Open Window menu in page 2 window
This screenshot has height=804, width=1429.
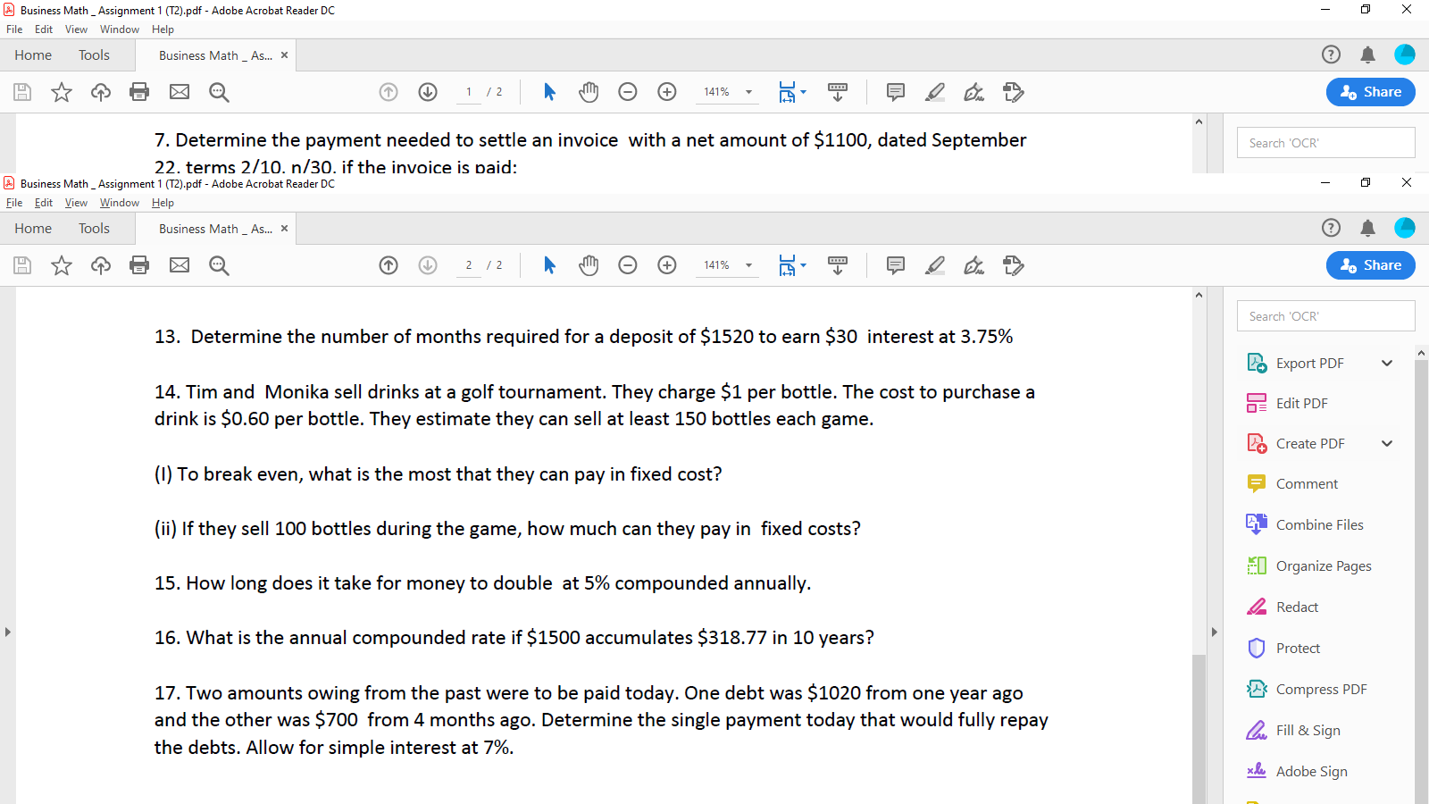pyautogui.click(x=120, y=203)
